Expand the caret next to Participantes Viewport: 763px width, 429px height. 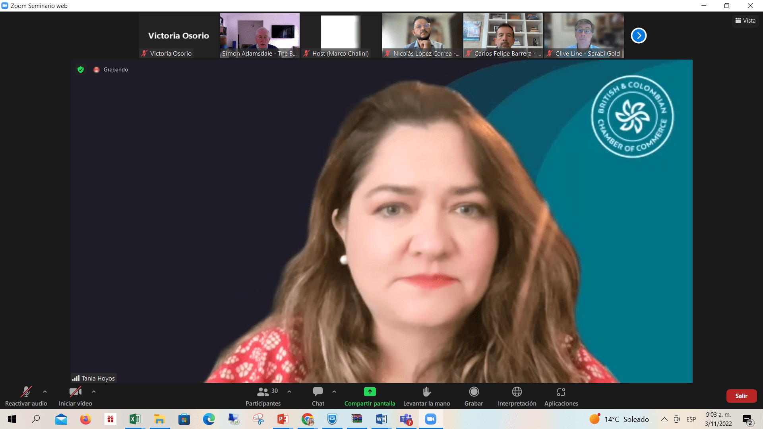pyautogui.click(x=289, y=392)
